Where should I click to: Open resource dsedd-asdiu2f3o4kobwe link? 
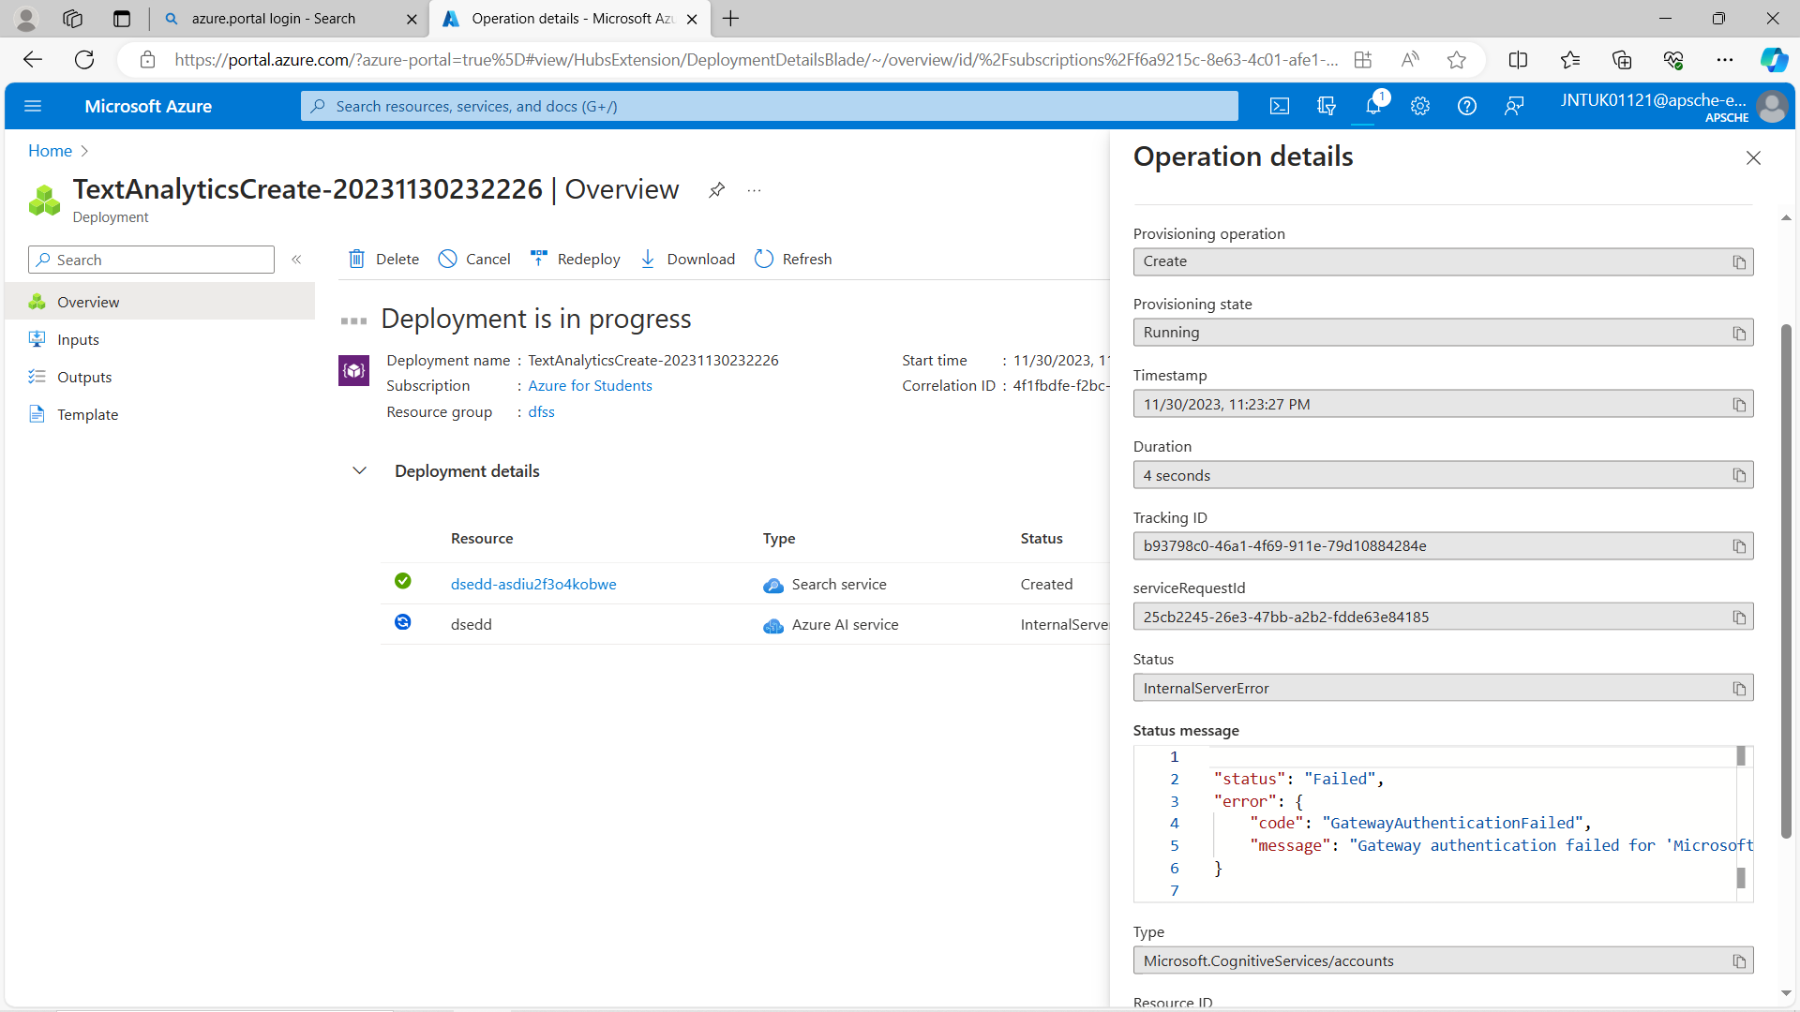(x=533, y=585)
